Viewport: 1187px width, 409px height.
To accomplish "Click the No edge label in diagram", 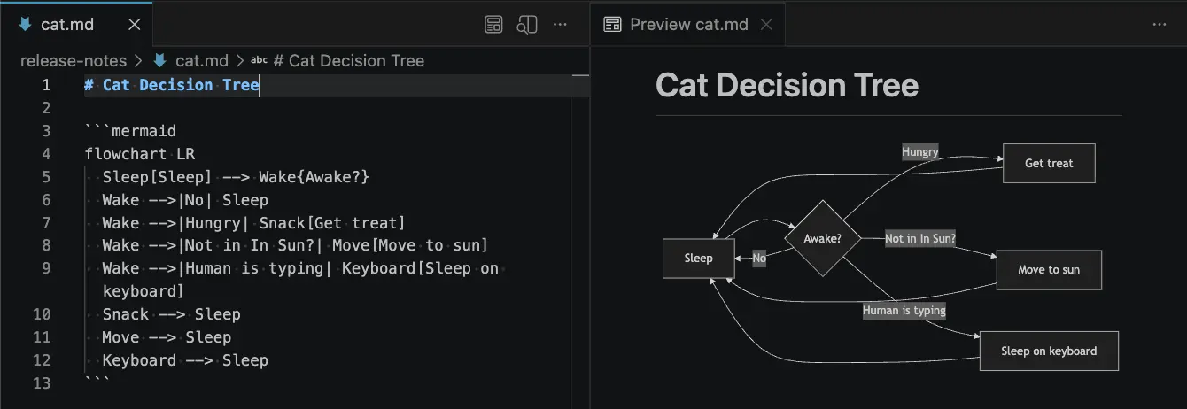I will (x=759, y=259).
